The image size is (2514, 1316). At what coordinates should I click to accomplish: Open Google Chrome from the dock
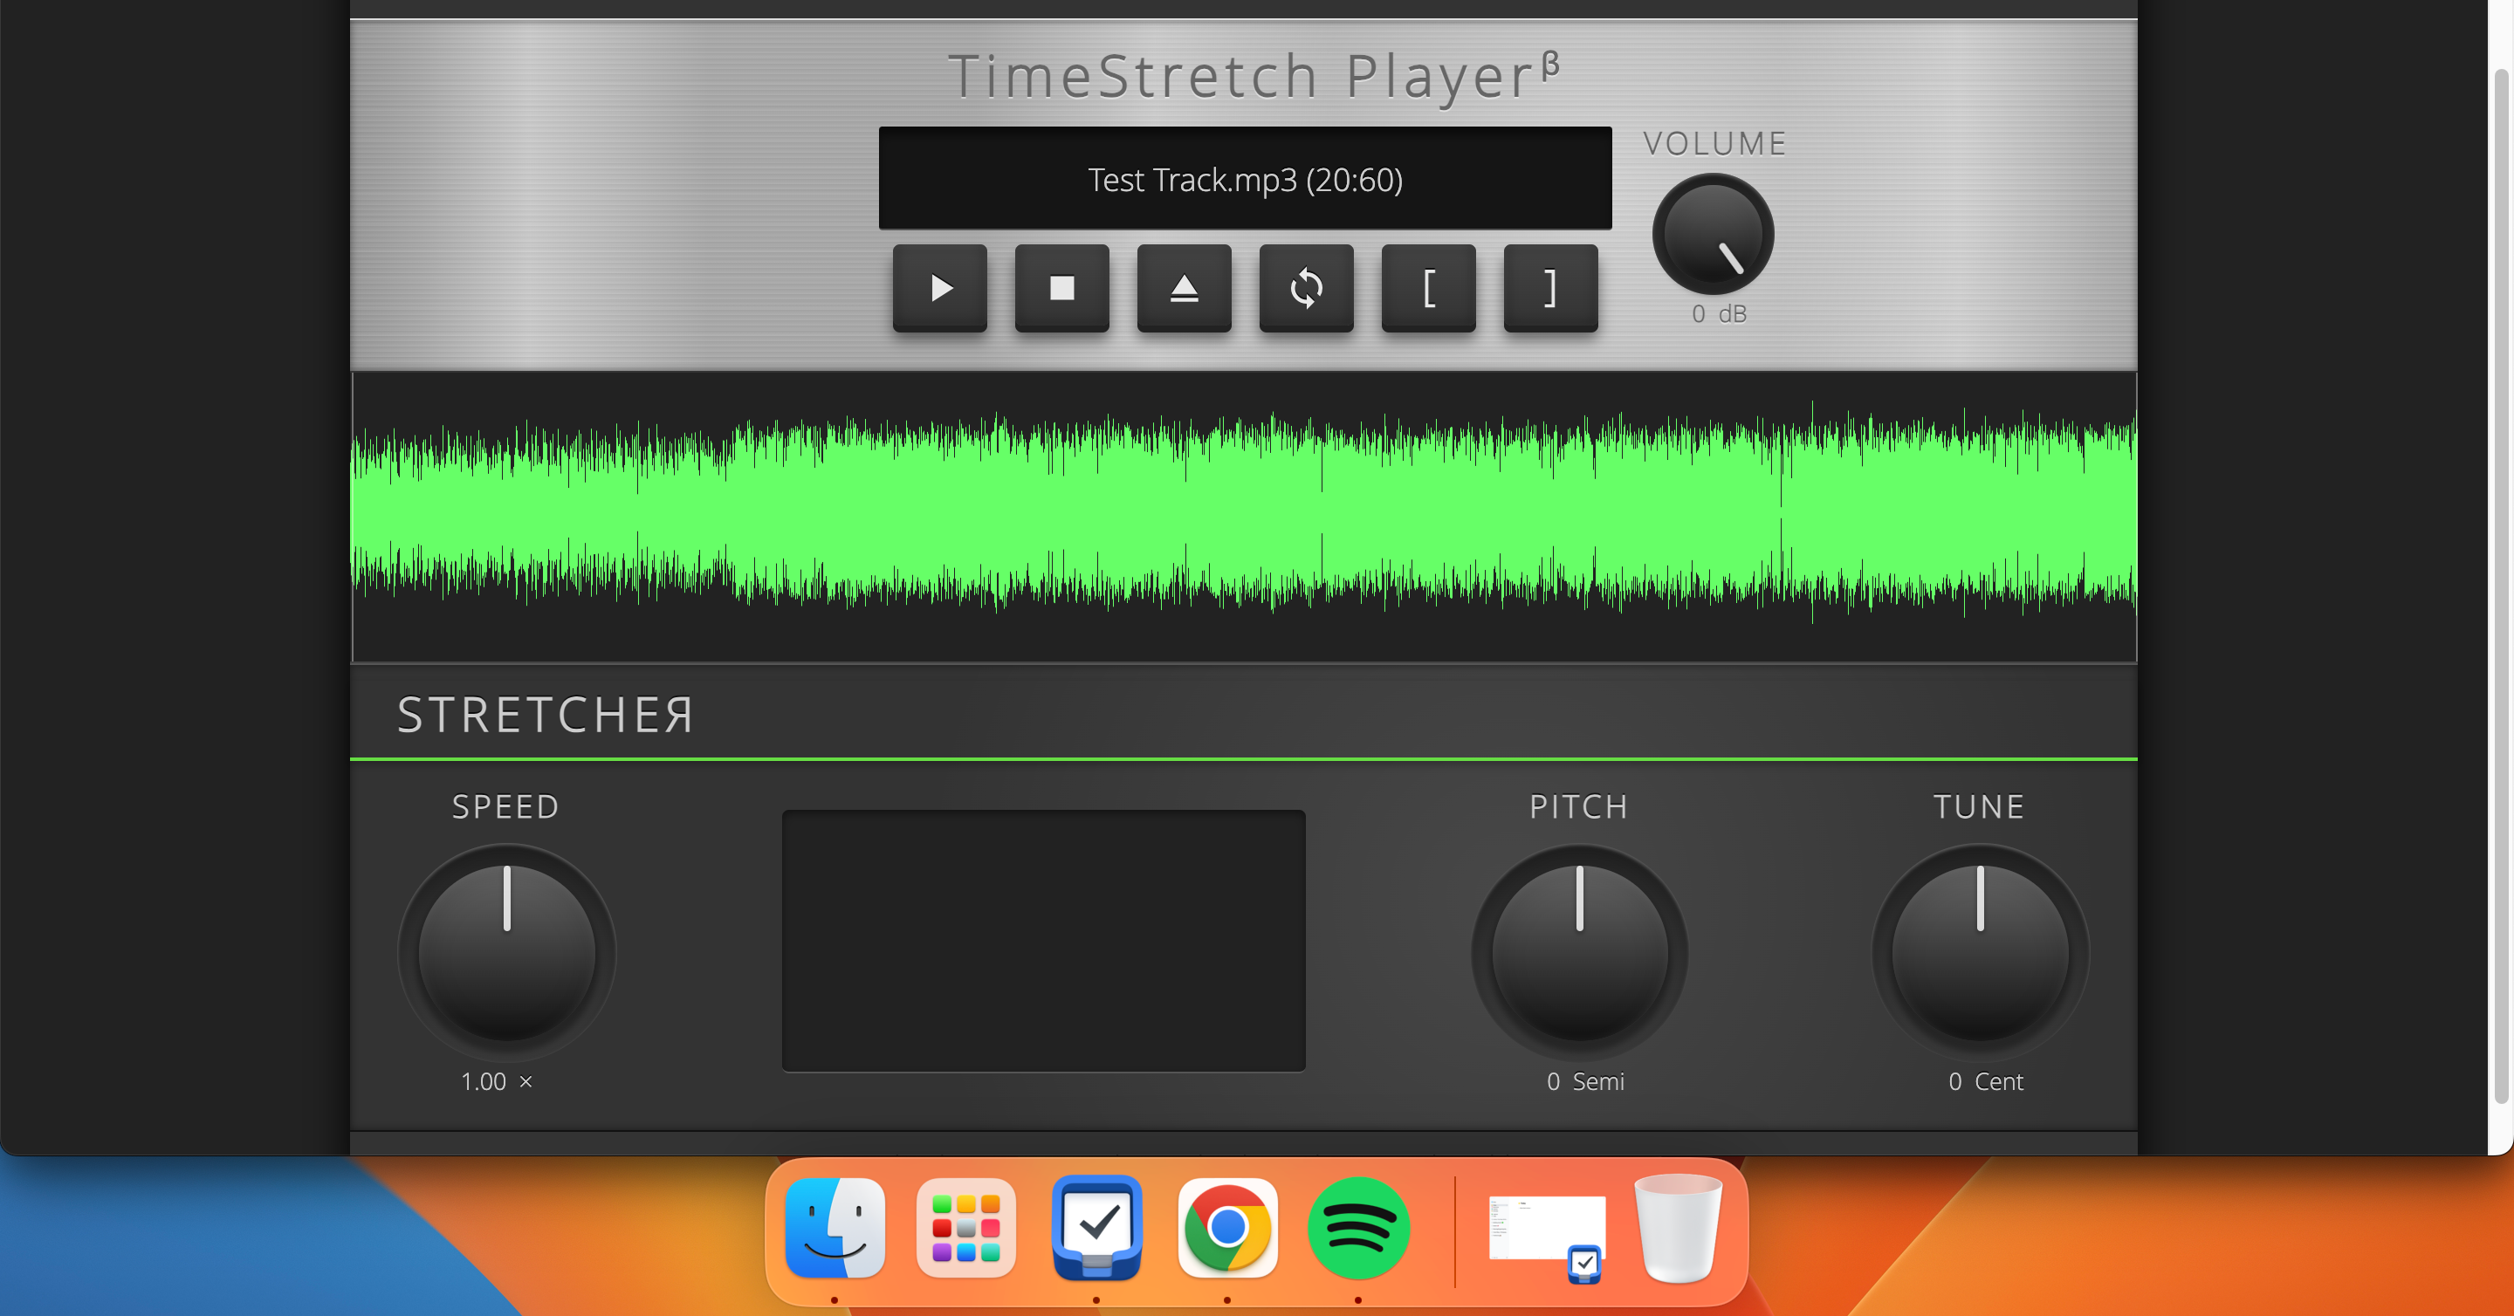[x=1226, y=1228]
